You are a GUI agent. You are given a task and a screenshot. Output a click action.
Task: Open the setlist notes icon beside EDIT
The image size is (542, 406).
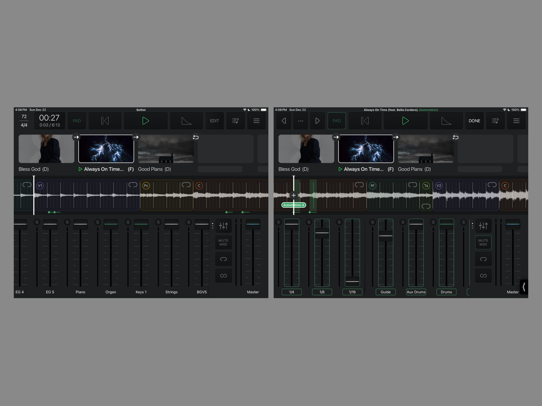(x=235, y=121)
